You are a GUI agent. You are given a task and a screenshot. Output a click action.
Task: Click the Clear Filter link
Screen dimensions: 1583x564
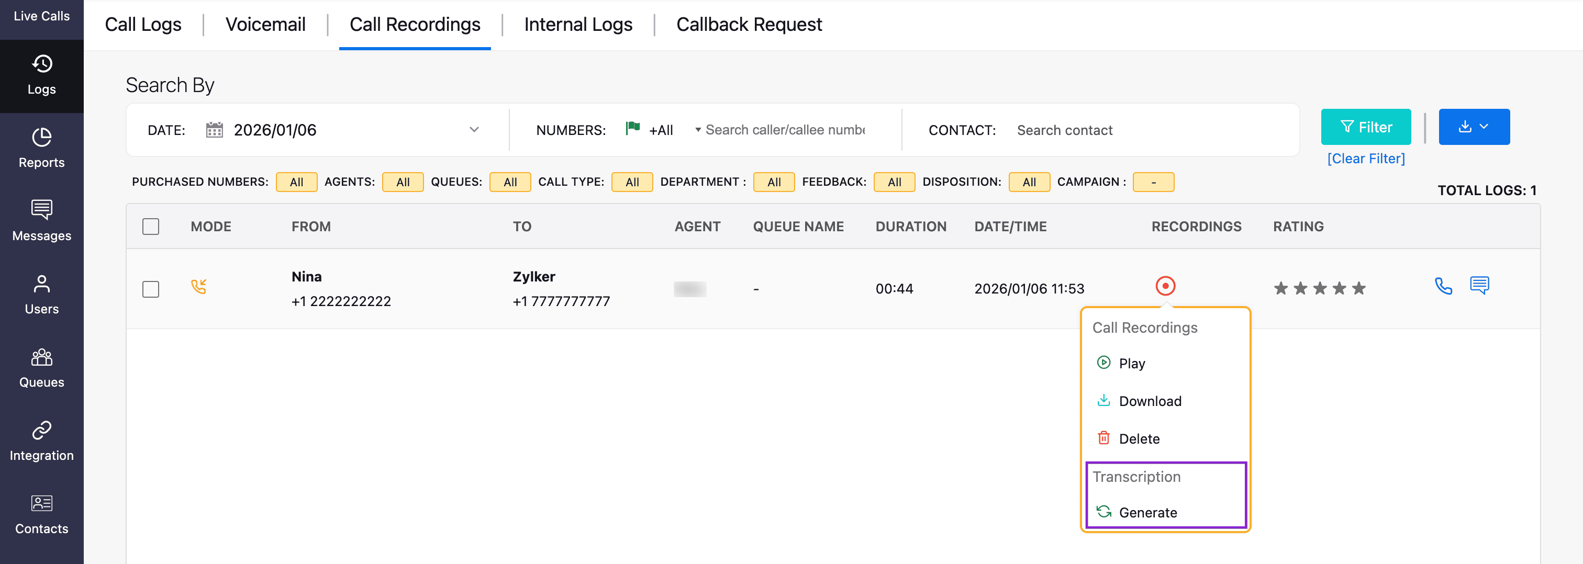pyautogui.click(x=1365, y=159)
